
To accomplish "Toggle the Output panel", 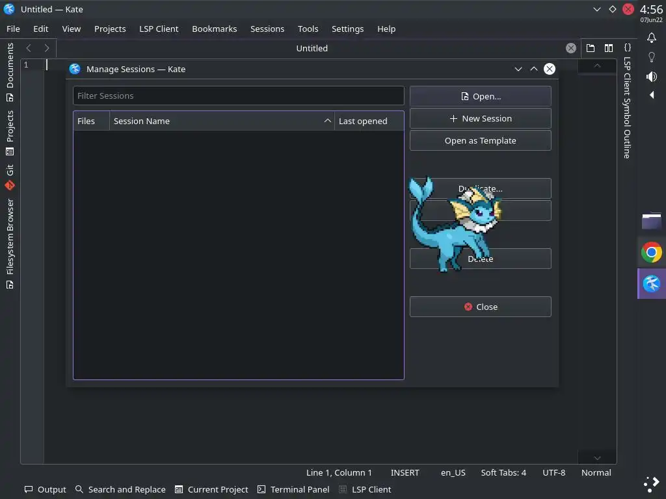I will pyautogui.click(x=46, y=490).
